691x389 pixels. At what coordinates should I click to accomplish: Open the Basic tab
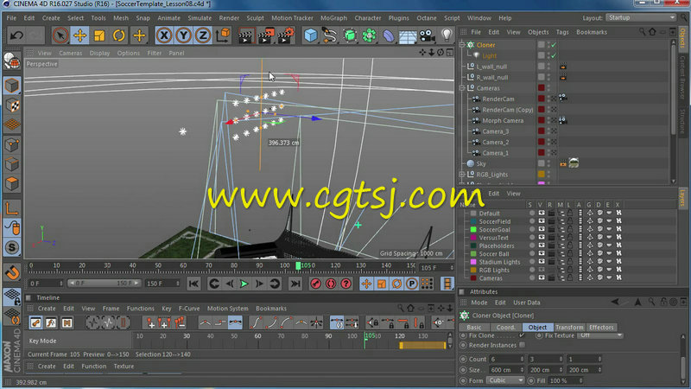coord(474,328)
